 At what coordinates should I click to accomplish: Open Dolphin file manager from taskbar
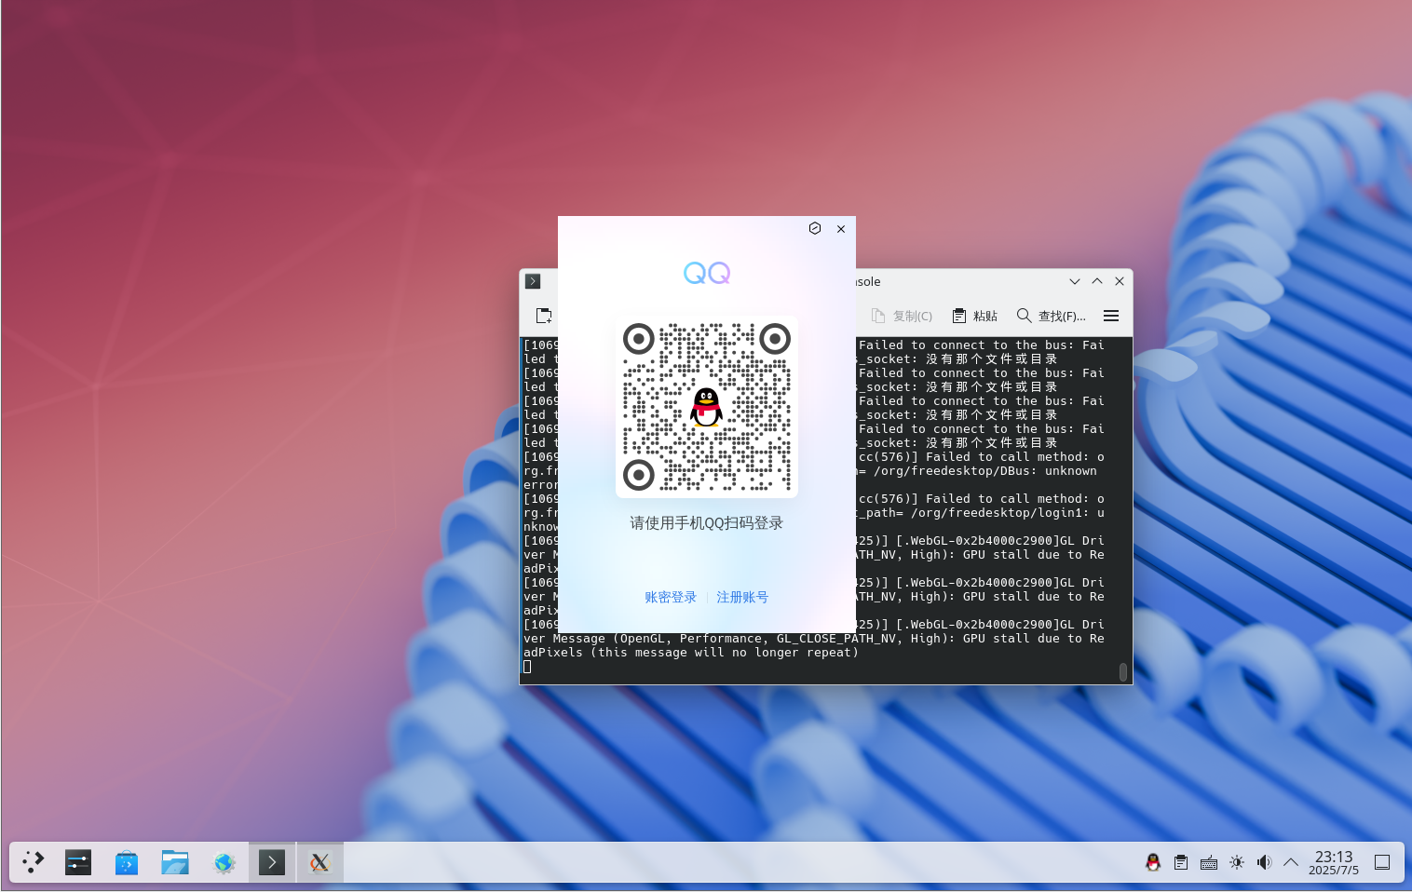pos(175,862)
